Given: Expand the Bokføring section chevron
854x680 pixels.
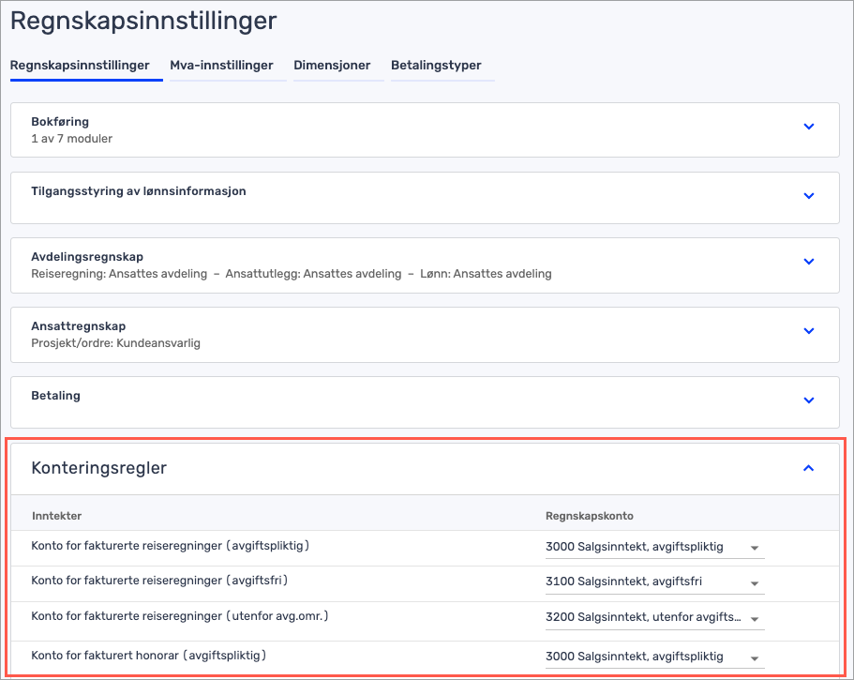Looking at the screenshot, I should pyautogui.click(x=809, y=127).
